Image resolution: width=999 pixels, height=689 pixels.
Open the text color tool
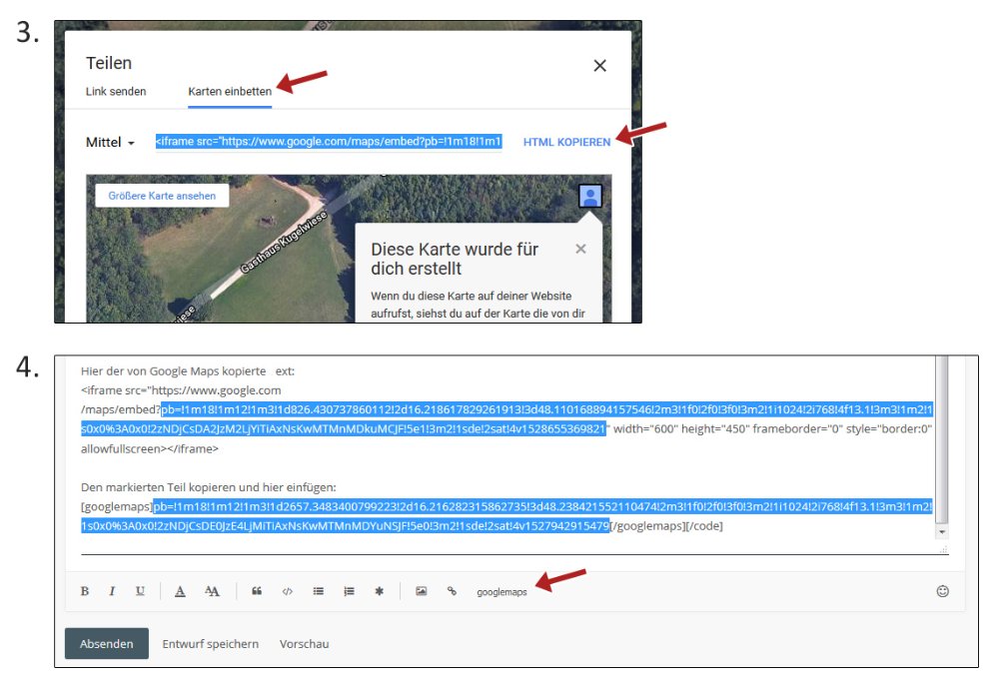point(180,591)
